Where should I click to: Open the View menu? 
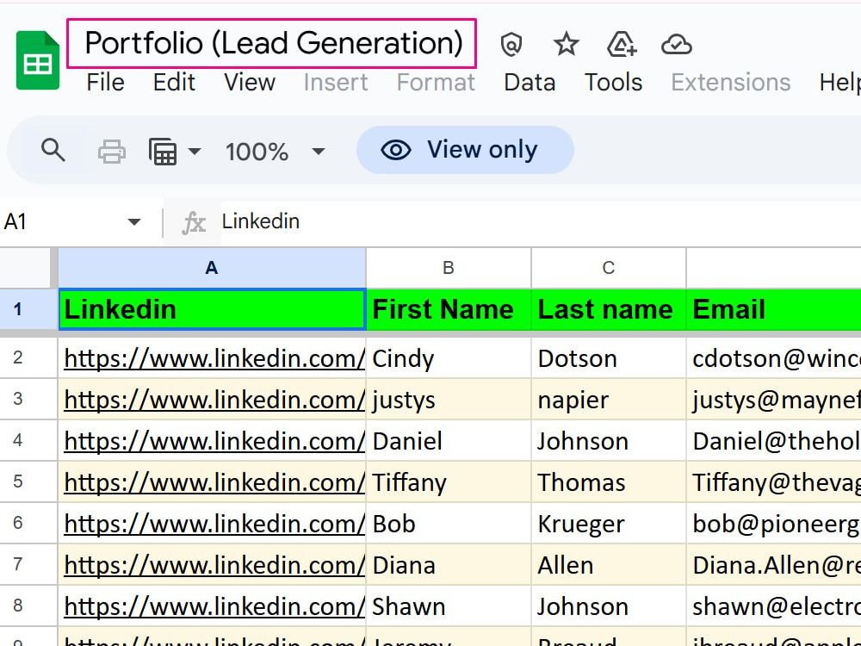click(x=250, y=83)
